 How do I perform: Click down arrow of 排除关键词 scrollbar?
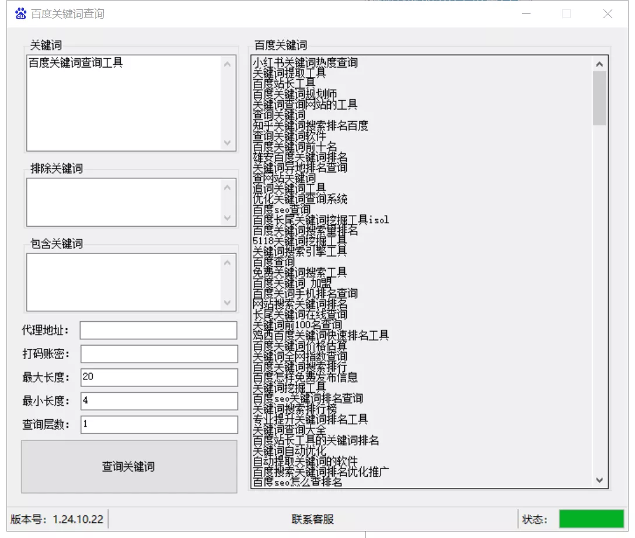(227, 217)
